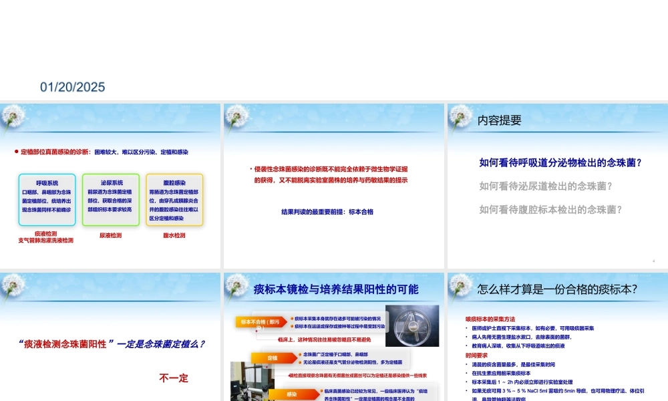Open the slide stating 结果判读的最重要前提：标本合格

[334, 186]
